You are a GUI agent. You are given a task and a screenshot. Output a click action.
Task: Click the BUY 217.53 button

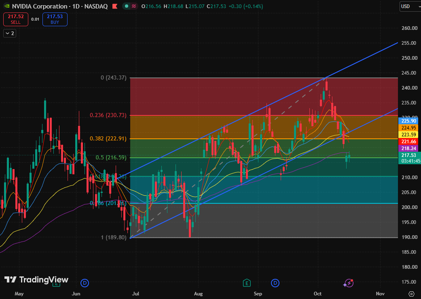pyautogui.click(x=55, y=19)
